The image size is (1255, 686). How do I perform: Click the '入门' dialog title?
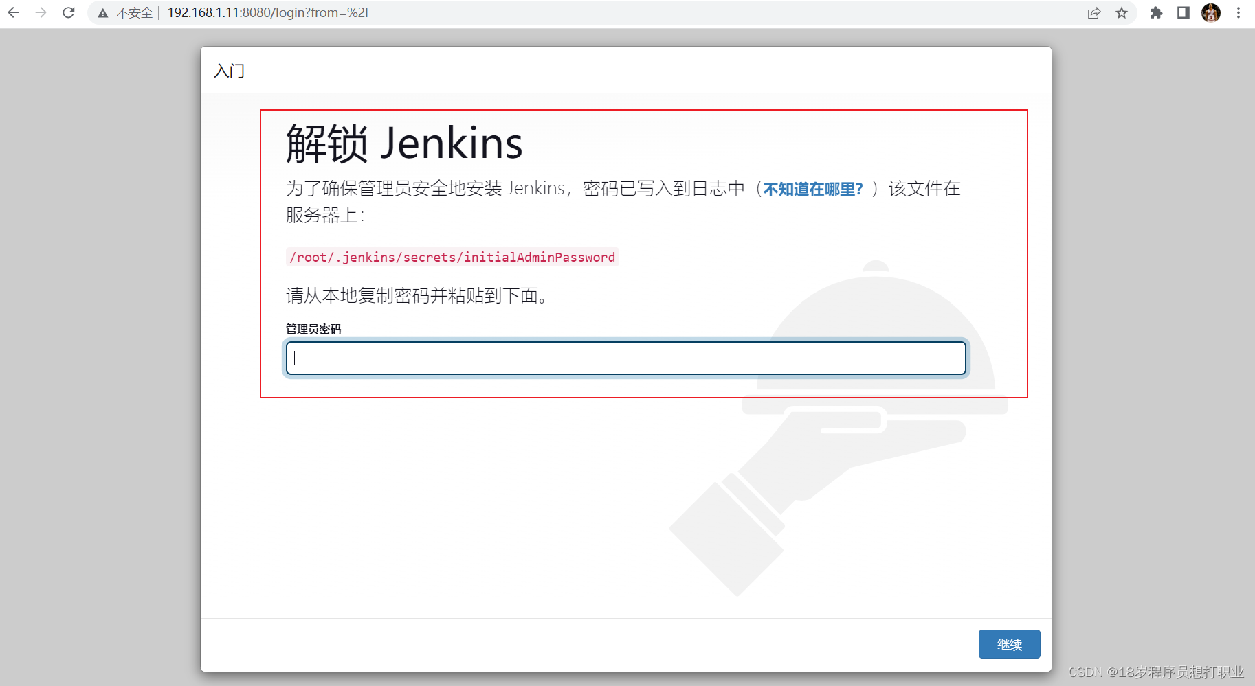click(230, 71)
